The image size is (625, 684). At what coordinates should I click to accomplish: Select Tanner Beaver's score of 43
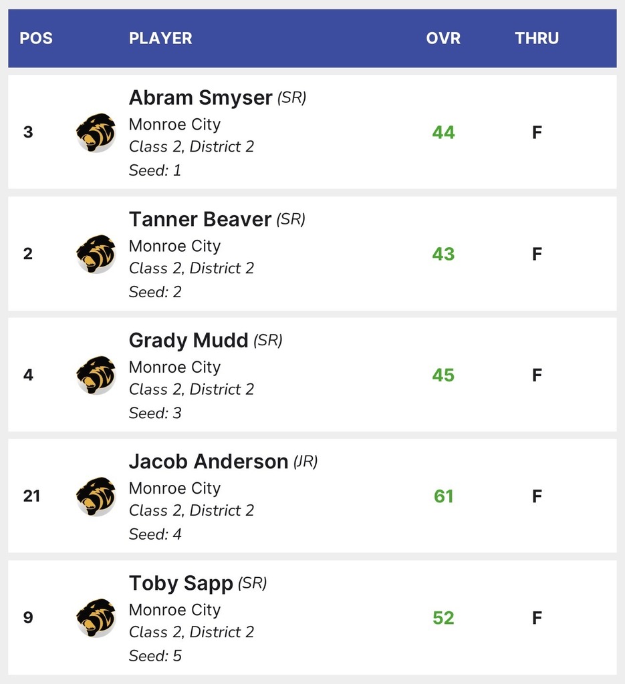pos(443,254)
